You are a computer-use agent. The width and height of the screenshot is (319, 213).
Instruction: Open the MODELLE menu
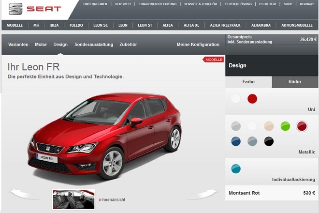pyautogui.click(x=15, y=25)
